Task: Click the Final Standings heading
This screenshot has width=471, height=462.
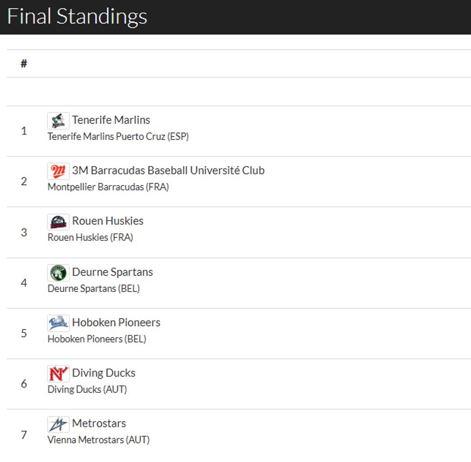Action: tap(77, 17)
